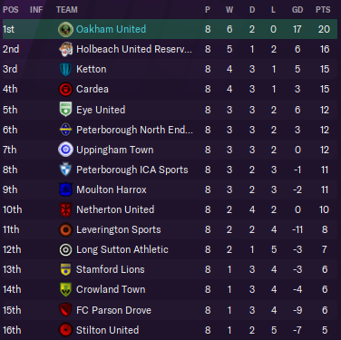Click the Long Sutton Athletic ring badge
Image resolution: width=341 pixels, height=340 pixels.
click(65, 249)
